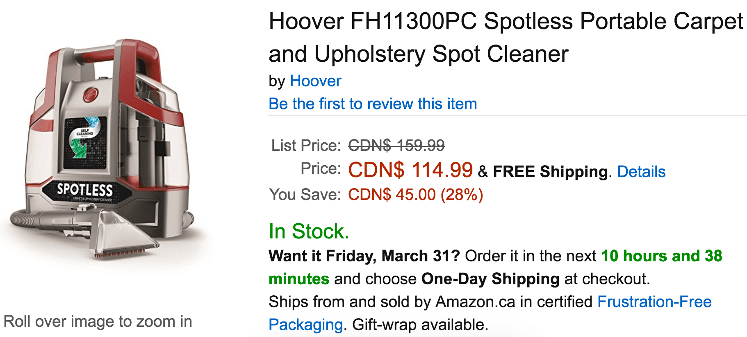Click the Packaging link on the last line
The width and height of the screenshot is (747, 337).
(305, 325)
